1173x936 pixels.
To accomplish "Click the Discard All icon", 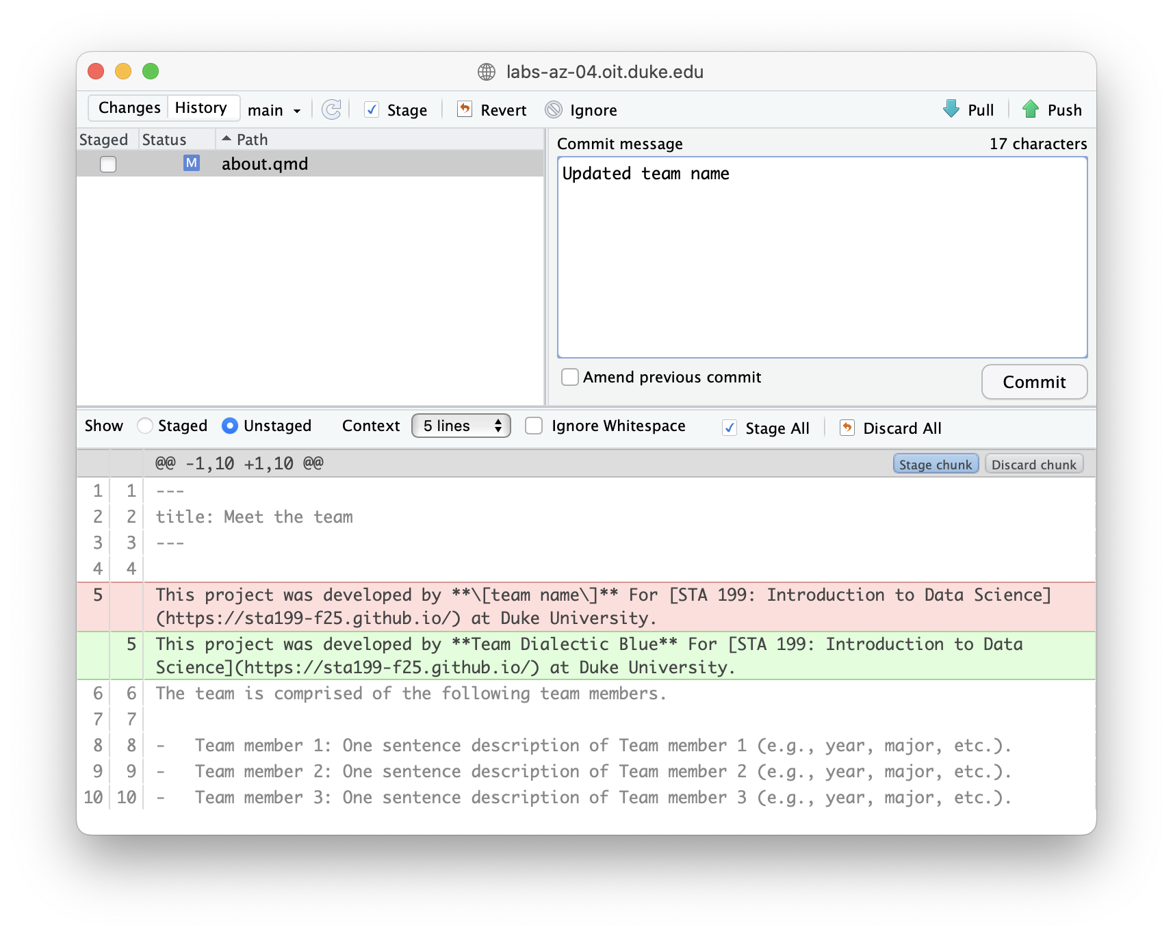I will tap(847, 428).
